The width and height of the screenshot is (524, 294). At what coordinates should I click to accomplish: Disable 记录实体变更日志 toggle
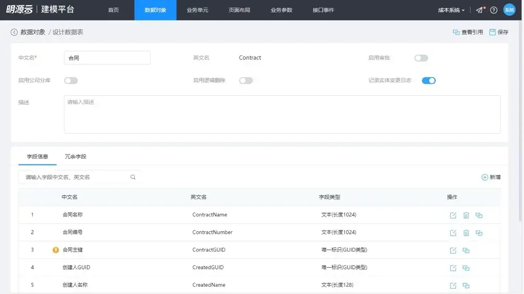(x=429, y=81)
